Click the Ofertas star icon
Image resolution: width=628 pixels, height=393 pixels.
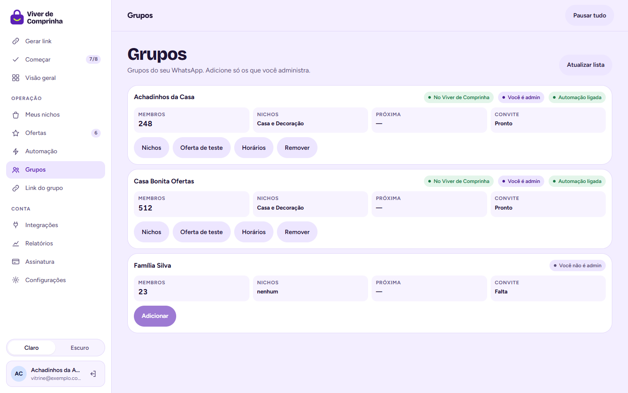point(16,133)
